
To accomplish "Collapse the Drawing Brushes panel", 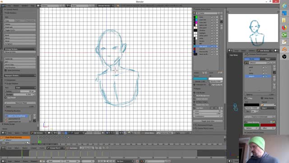I will click(x=13, y=110).
